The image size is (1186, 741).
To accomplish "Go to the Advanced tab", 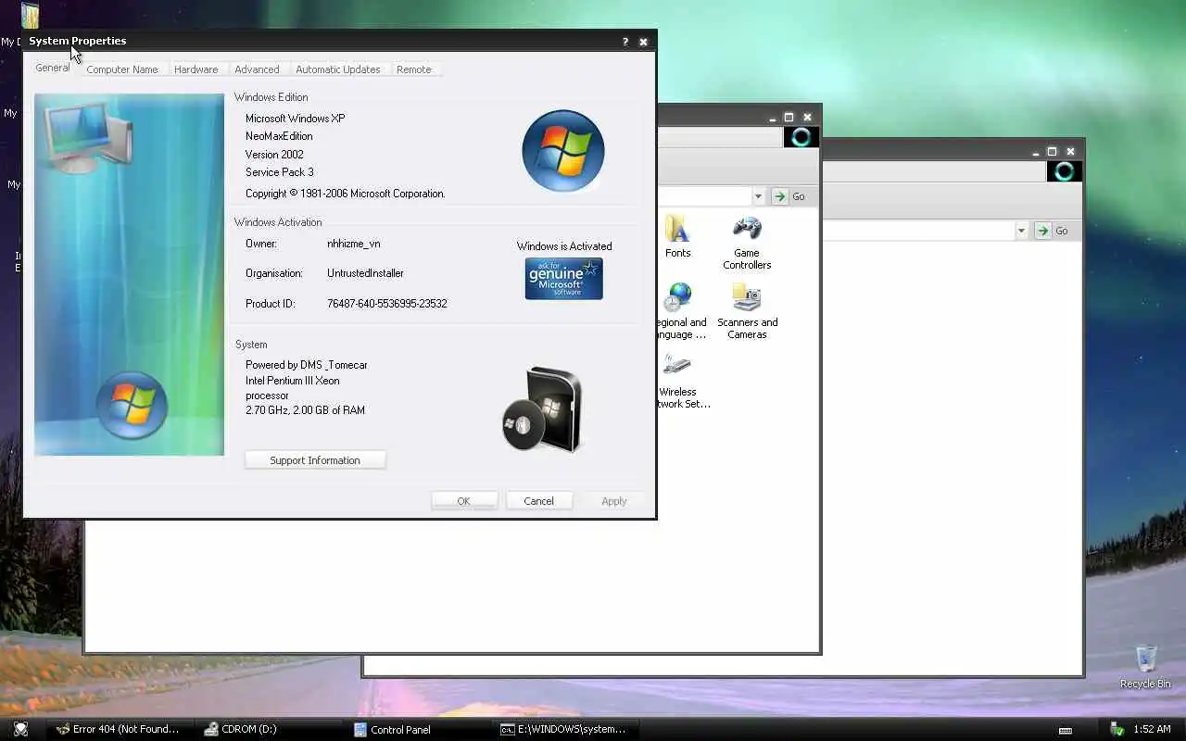I will [x=257, y=69].
